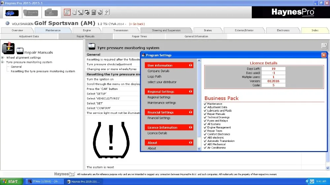Toggle the ABS electronic checkmark

click(205, 137)
